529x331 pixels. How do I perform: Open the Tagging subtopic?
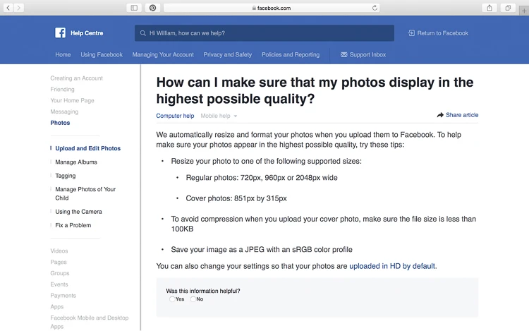pos(66,176)
